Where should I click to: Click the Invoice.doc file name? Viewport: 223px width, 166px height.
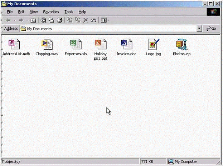126,54
